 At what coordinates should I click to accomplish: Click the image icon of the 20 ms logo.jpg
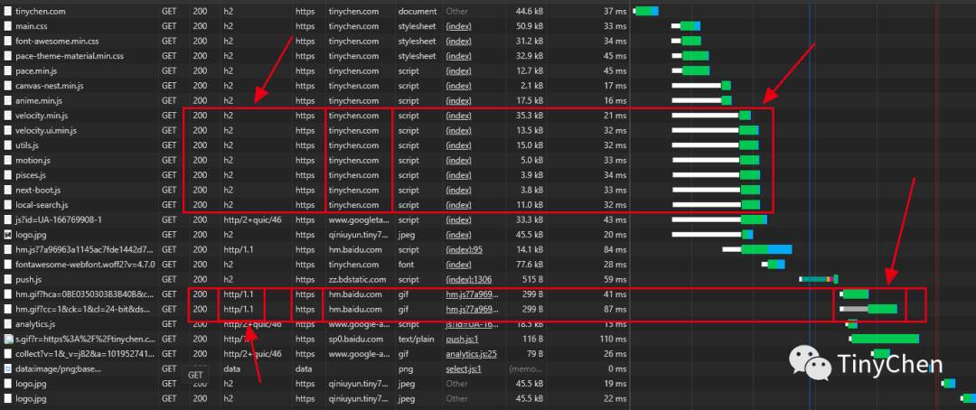tap(7, 235)
